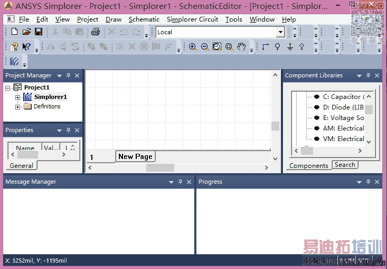387x269 pixels.
Task: Click the schematic horizontal scrollbar thumb
Action: pos(160,167)
